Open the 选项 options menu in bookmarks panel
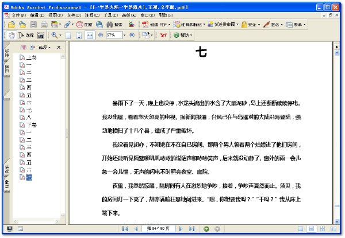 (x=44, y=48)
